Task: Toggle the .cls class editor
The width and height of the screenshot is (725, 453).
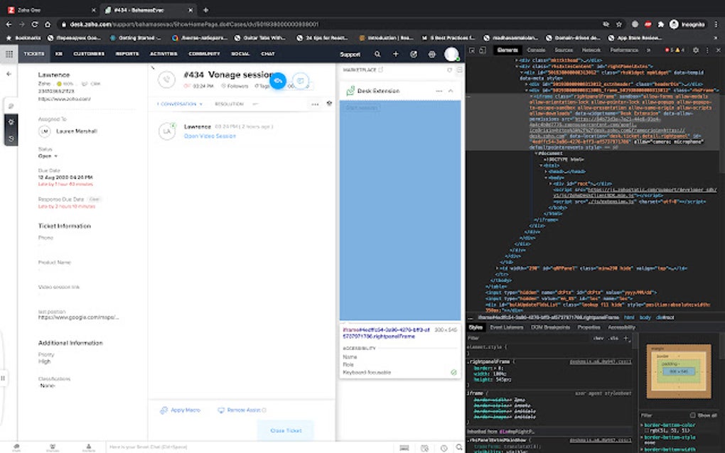Action: pyautogui.click(x=614, y=338)
